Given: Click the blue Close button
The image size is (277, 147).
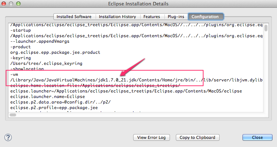Looking at the screenshot, I should click(258, 137).
